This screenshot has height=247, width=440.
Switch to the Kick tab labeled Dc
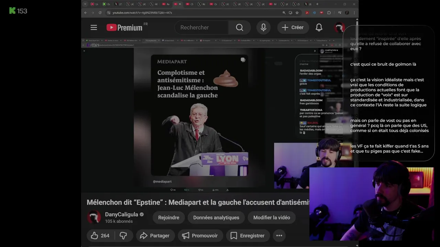point(107,4)
